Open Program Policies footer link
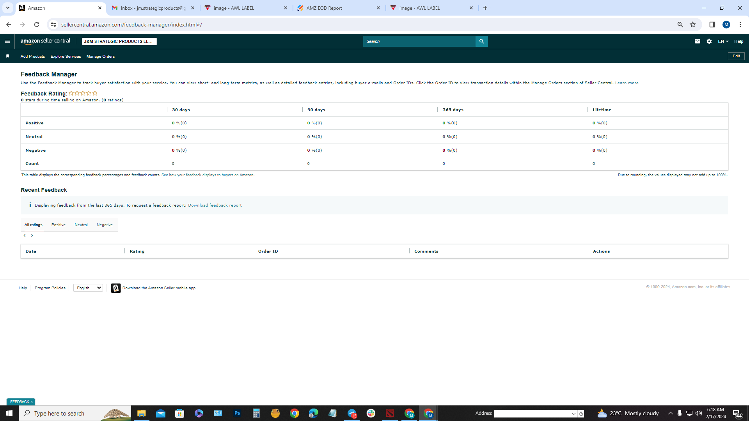 pos(50,288)
